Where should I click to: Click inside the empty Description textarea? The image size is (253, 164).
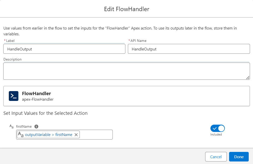coord(126,71)
